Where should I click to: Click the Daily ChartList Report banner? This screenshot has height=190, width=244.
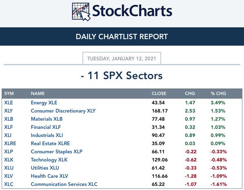pos(122,37)
